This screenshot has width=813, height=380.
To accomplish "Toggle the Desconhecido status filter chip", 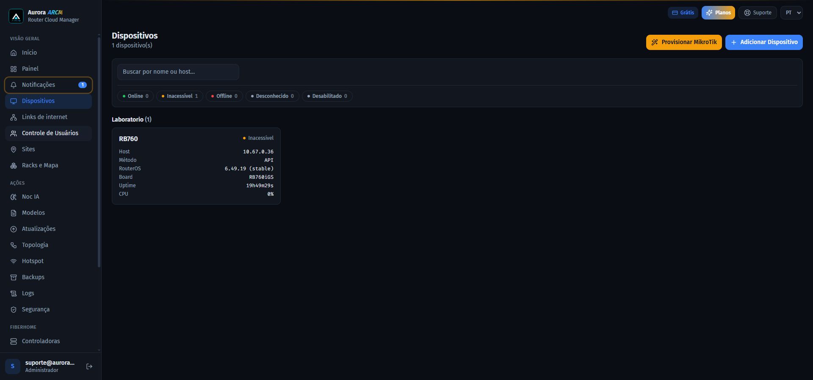I will [272, 96].
